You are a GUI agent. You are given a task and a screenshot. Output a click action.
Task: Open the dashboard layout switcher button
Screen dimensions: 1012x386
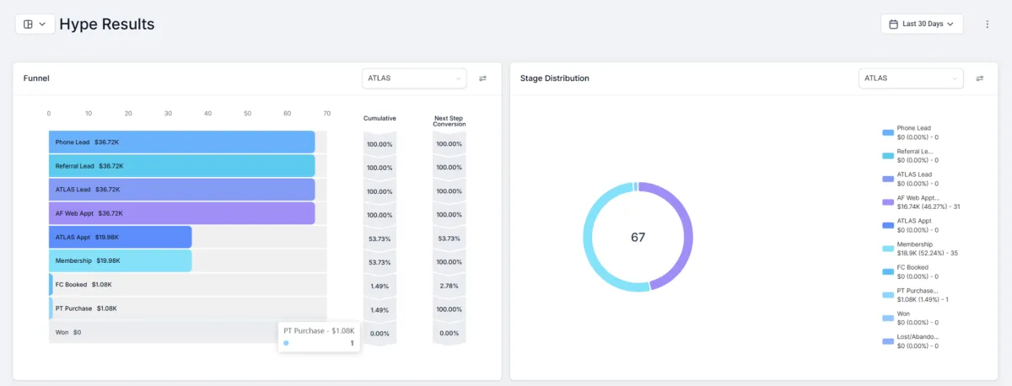pyautogui.click(x=35, y=24)
